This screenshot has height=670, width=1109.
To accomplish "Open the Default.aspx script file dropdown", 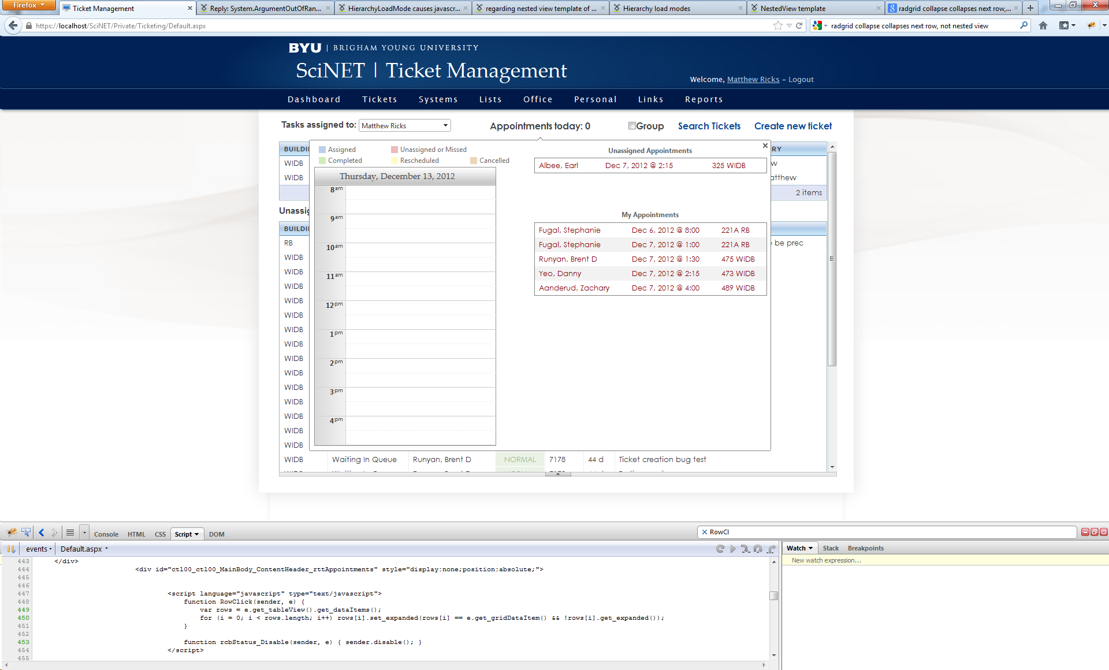I will click(x=84, y=549).
